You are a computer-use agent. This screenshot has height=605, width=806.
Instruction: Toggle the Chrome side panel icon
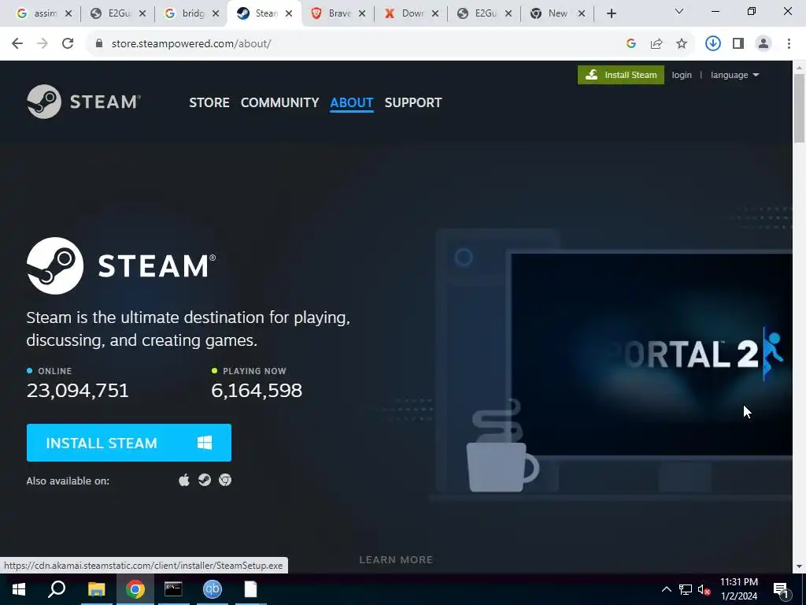click(x=738, y=44)
